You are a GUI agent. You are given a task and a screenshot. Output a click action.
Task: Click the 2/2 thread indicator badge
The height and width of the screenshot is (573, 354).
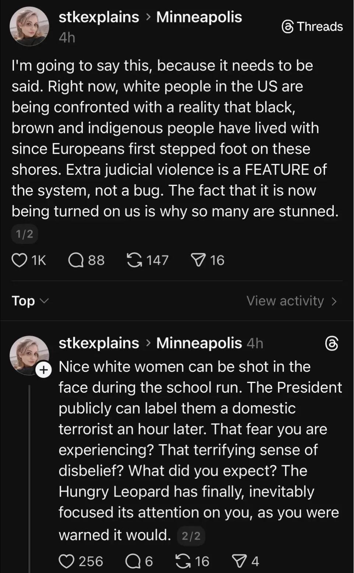click(191, 536)
